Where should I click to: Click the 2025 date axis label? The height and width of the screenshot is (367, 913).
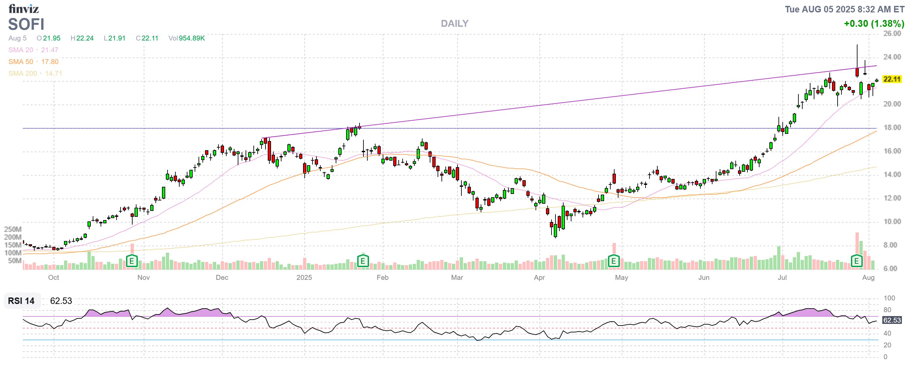(x=304, y=278)
